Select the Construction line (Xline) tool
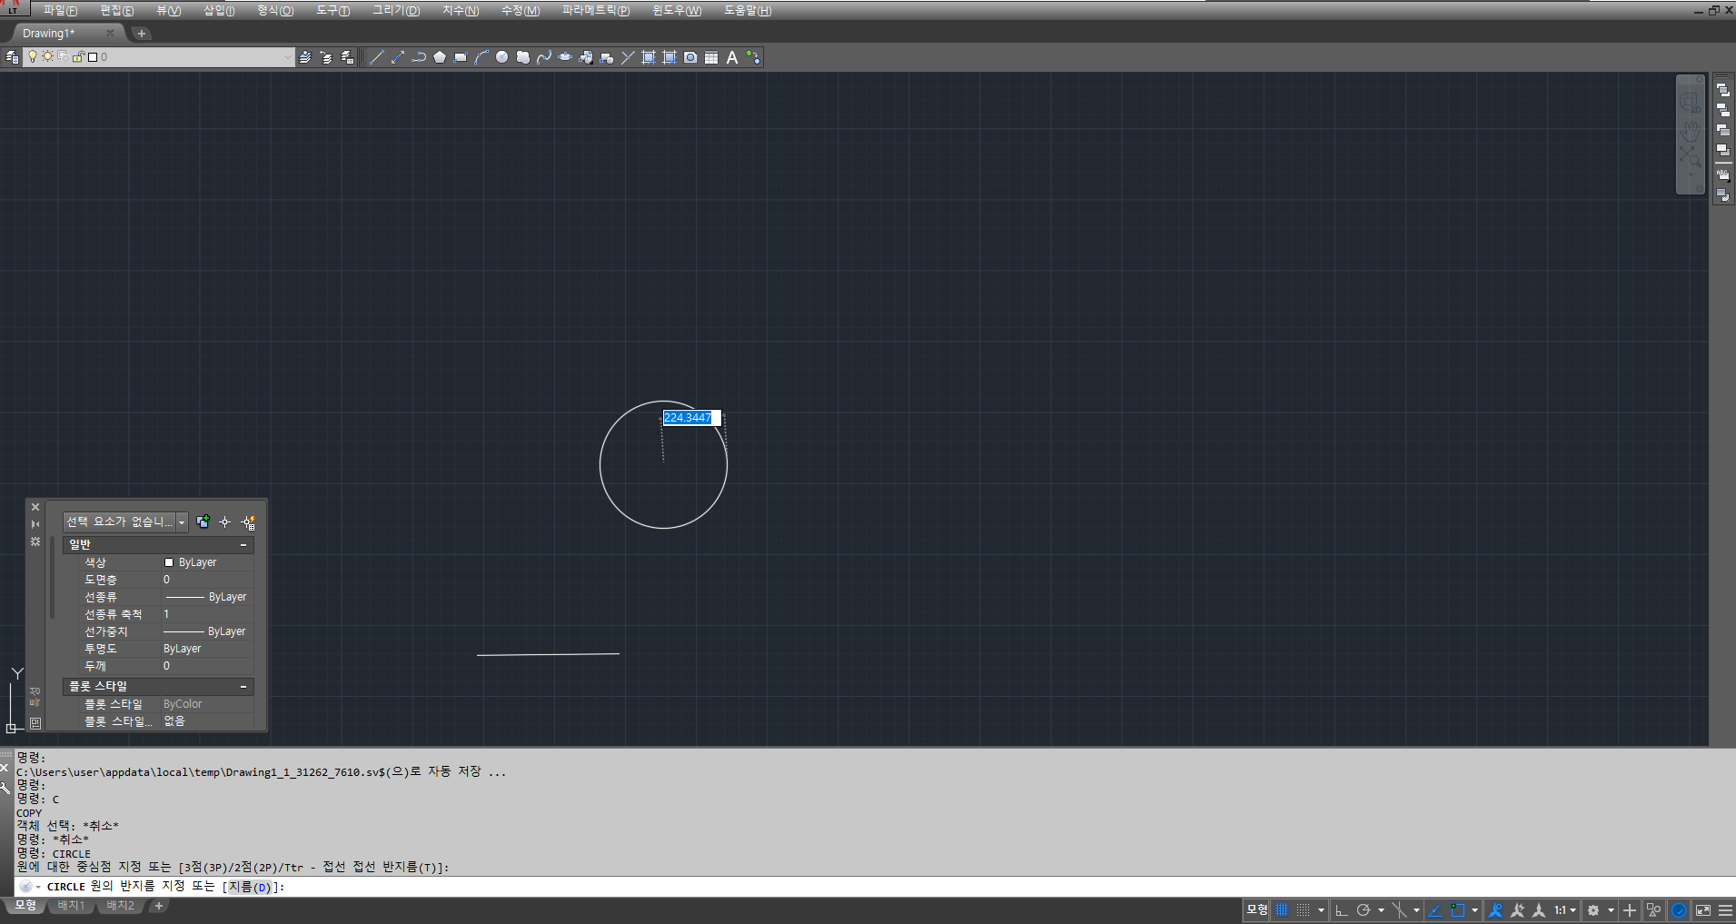The height and width of the screenshot is (924, 1736). tap(398, 57)
